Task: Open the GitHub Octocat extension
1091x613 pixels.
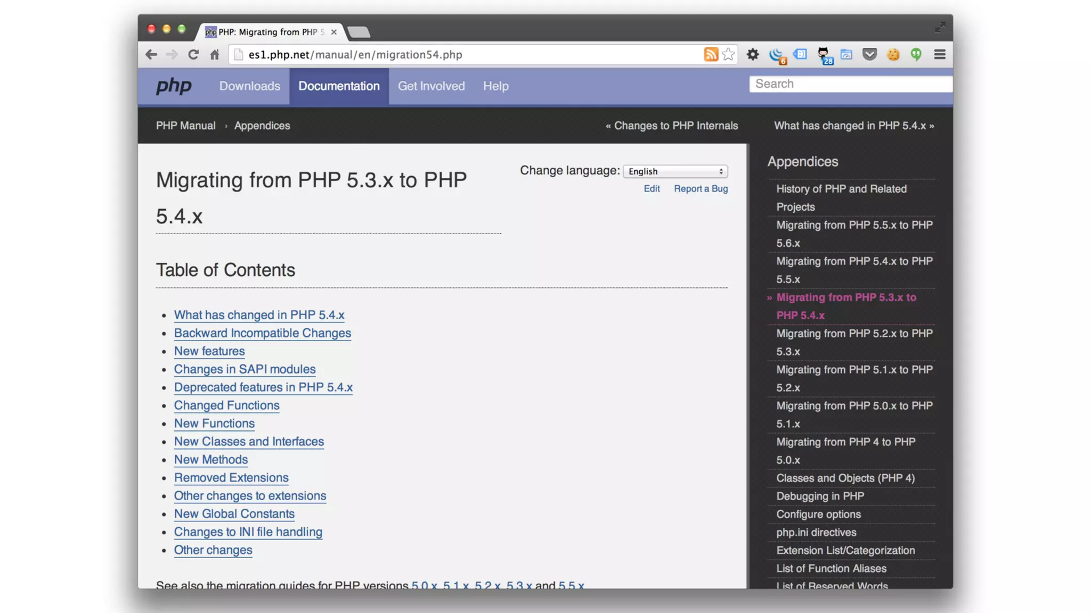Action: (x=824, y=54)
